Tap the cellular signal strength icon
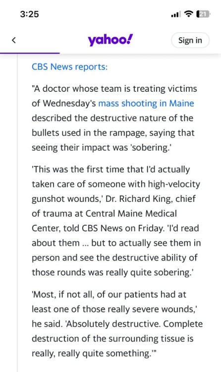This screenshot has width=221, height=372. 176,14
